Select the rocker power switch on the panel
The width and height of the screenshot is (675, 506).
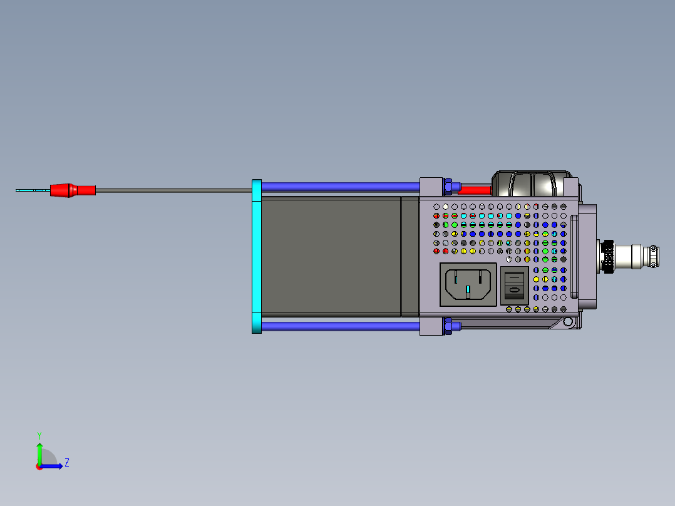[x=515, y=286]
